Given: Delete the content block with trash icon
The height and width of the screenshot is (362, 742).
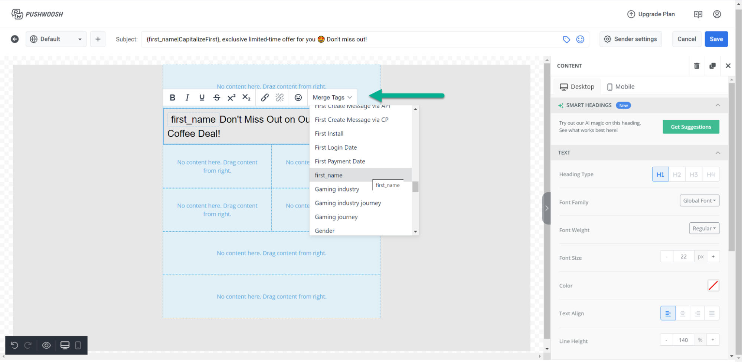Looking at the screenshot, I should click(x=697, y=66).
